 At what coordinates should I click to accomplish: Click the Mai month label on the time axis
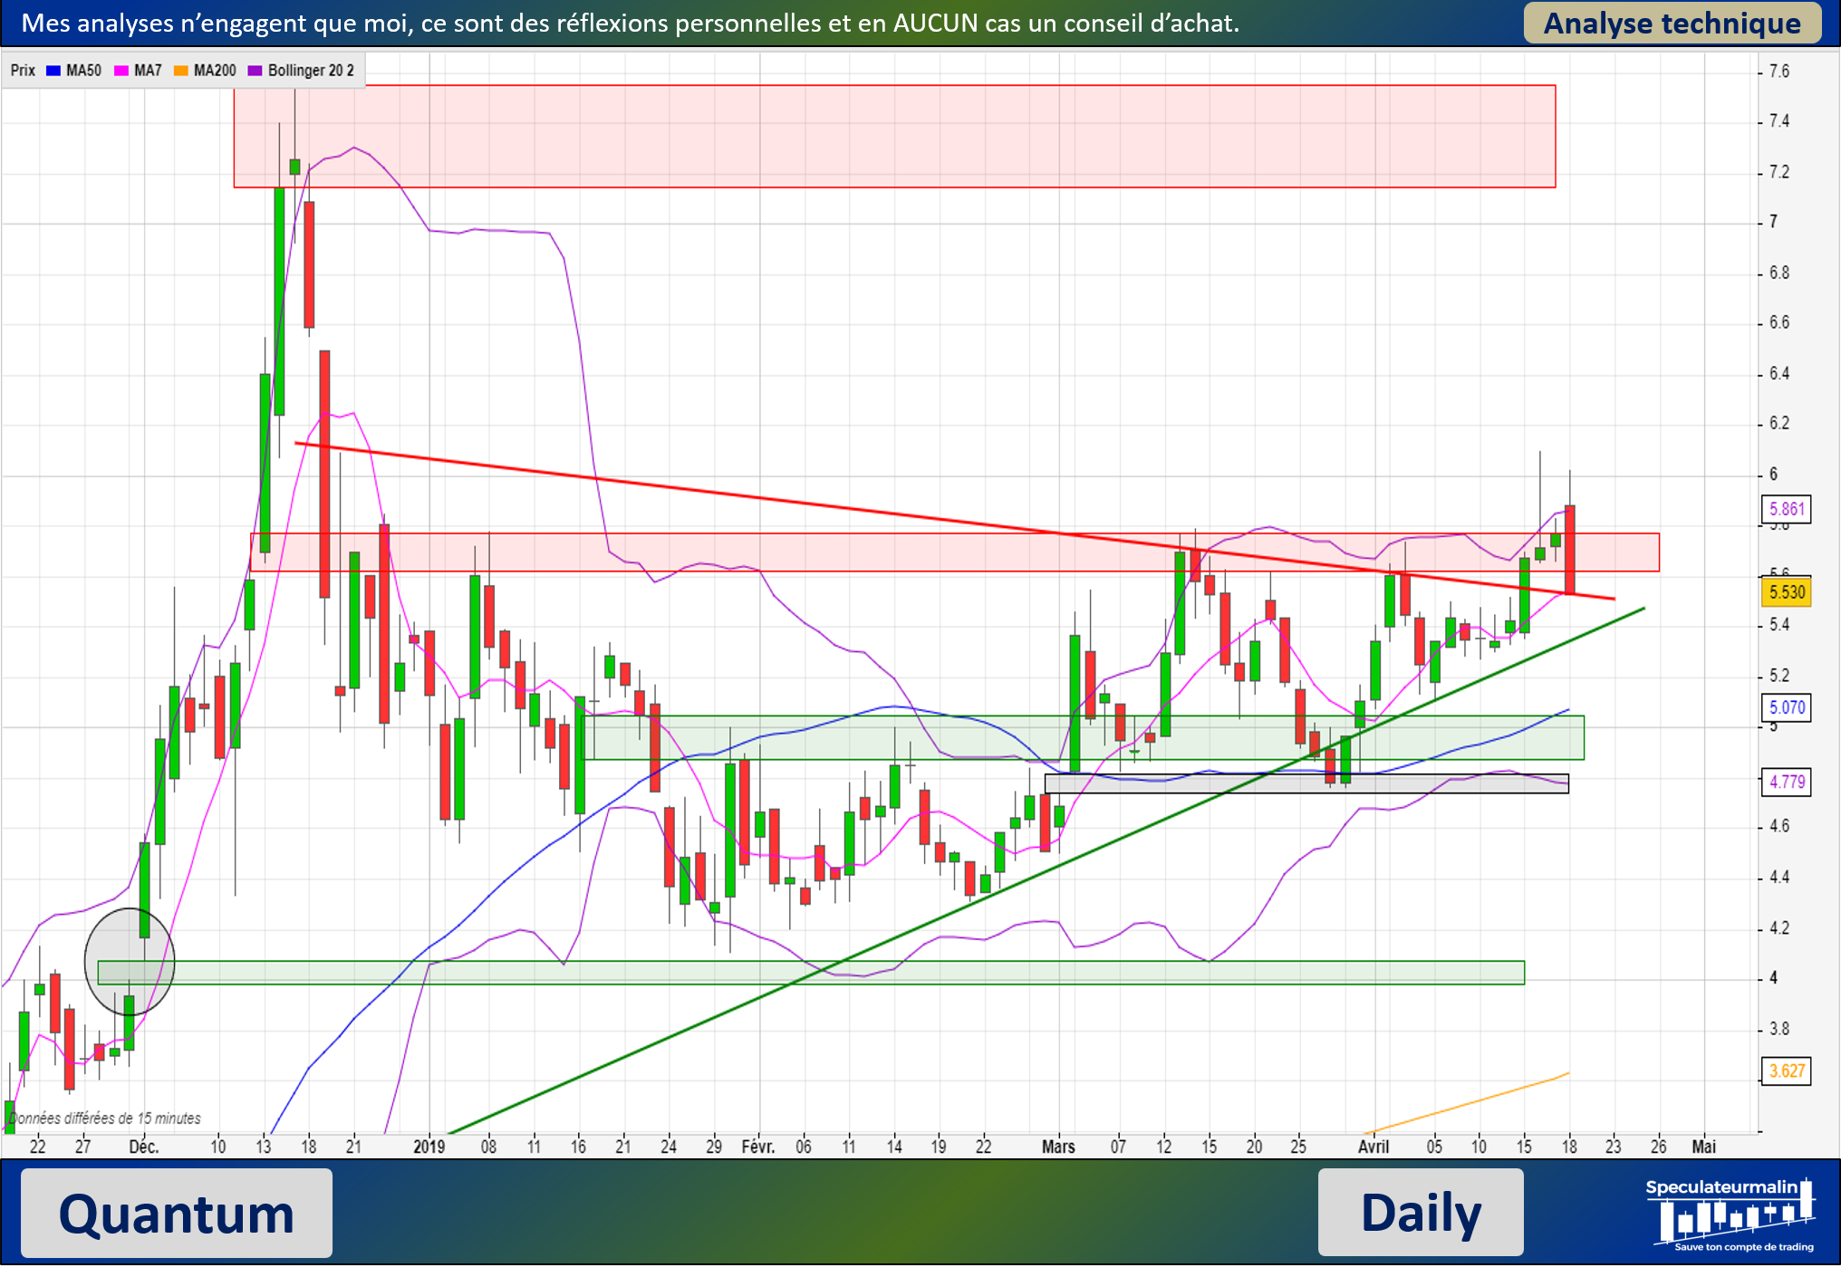click(1703, 1147)
